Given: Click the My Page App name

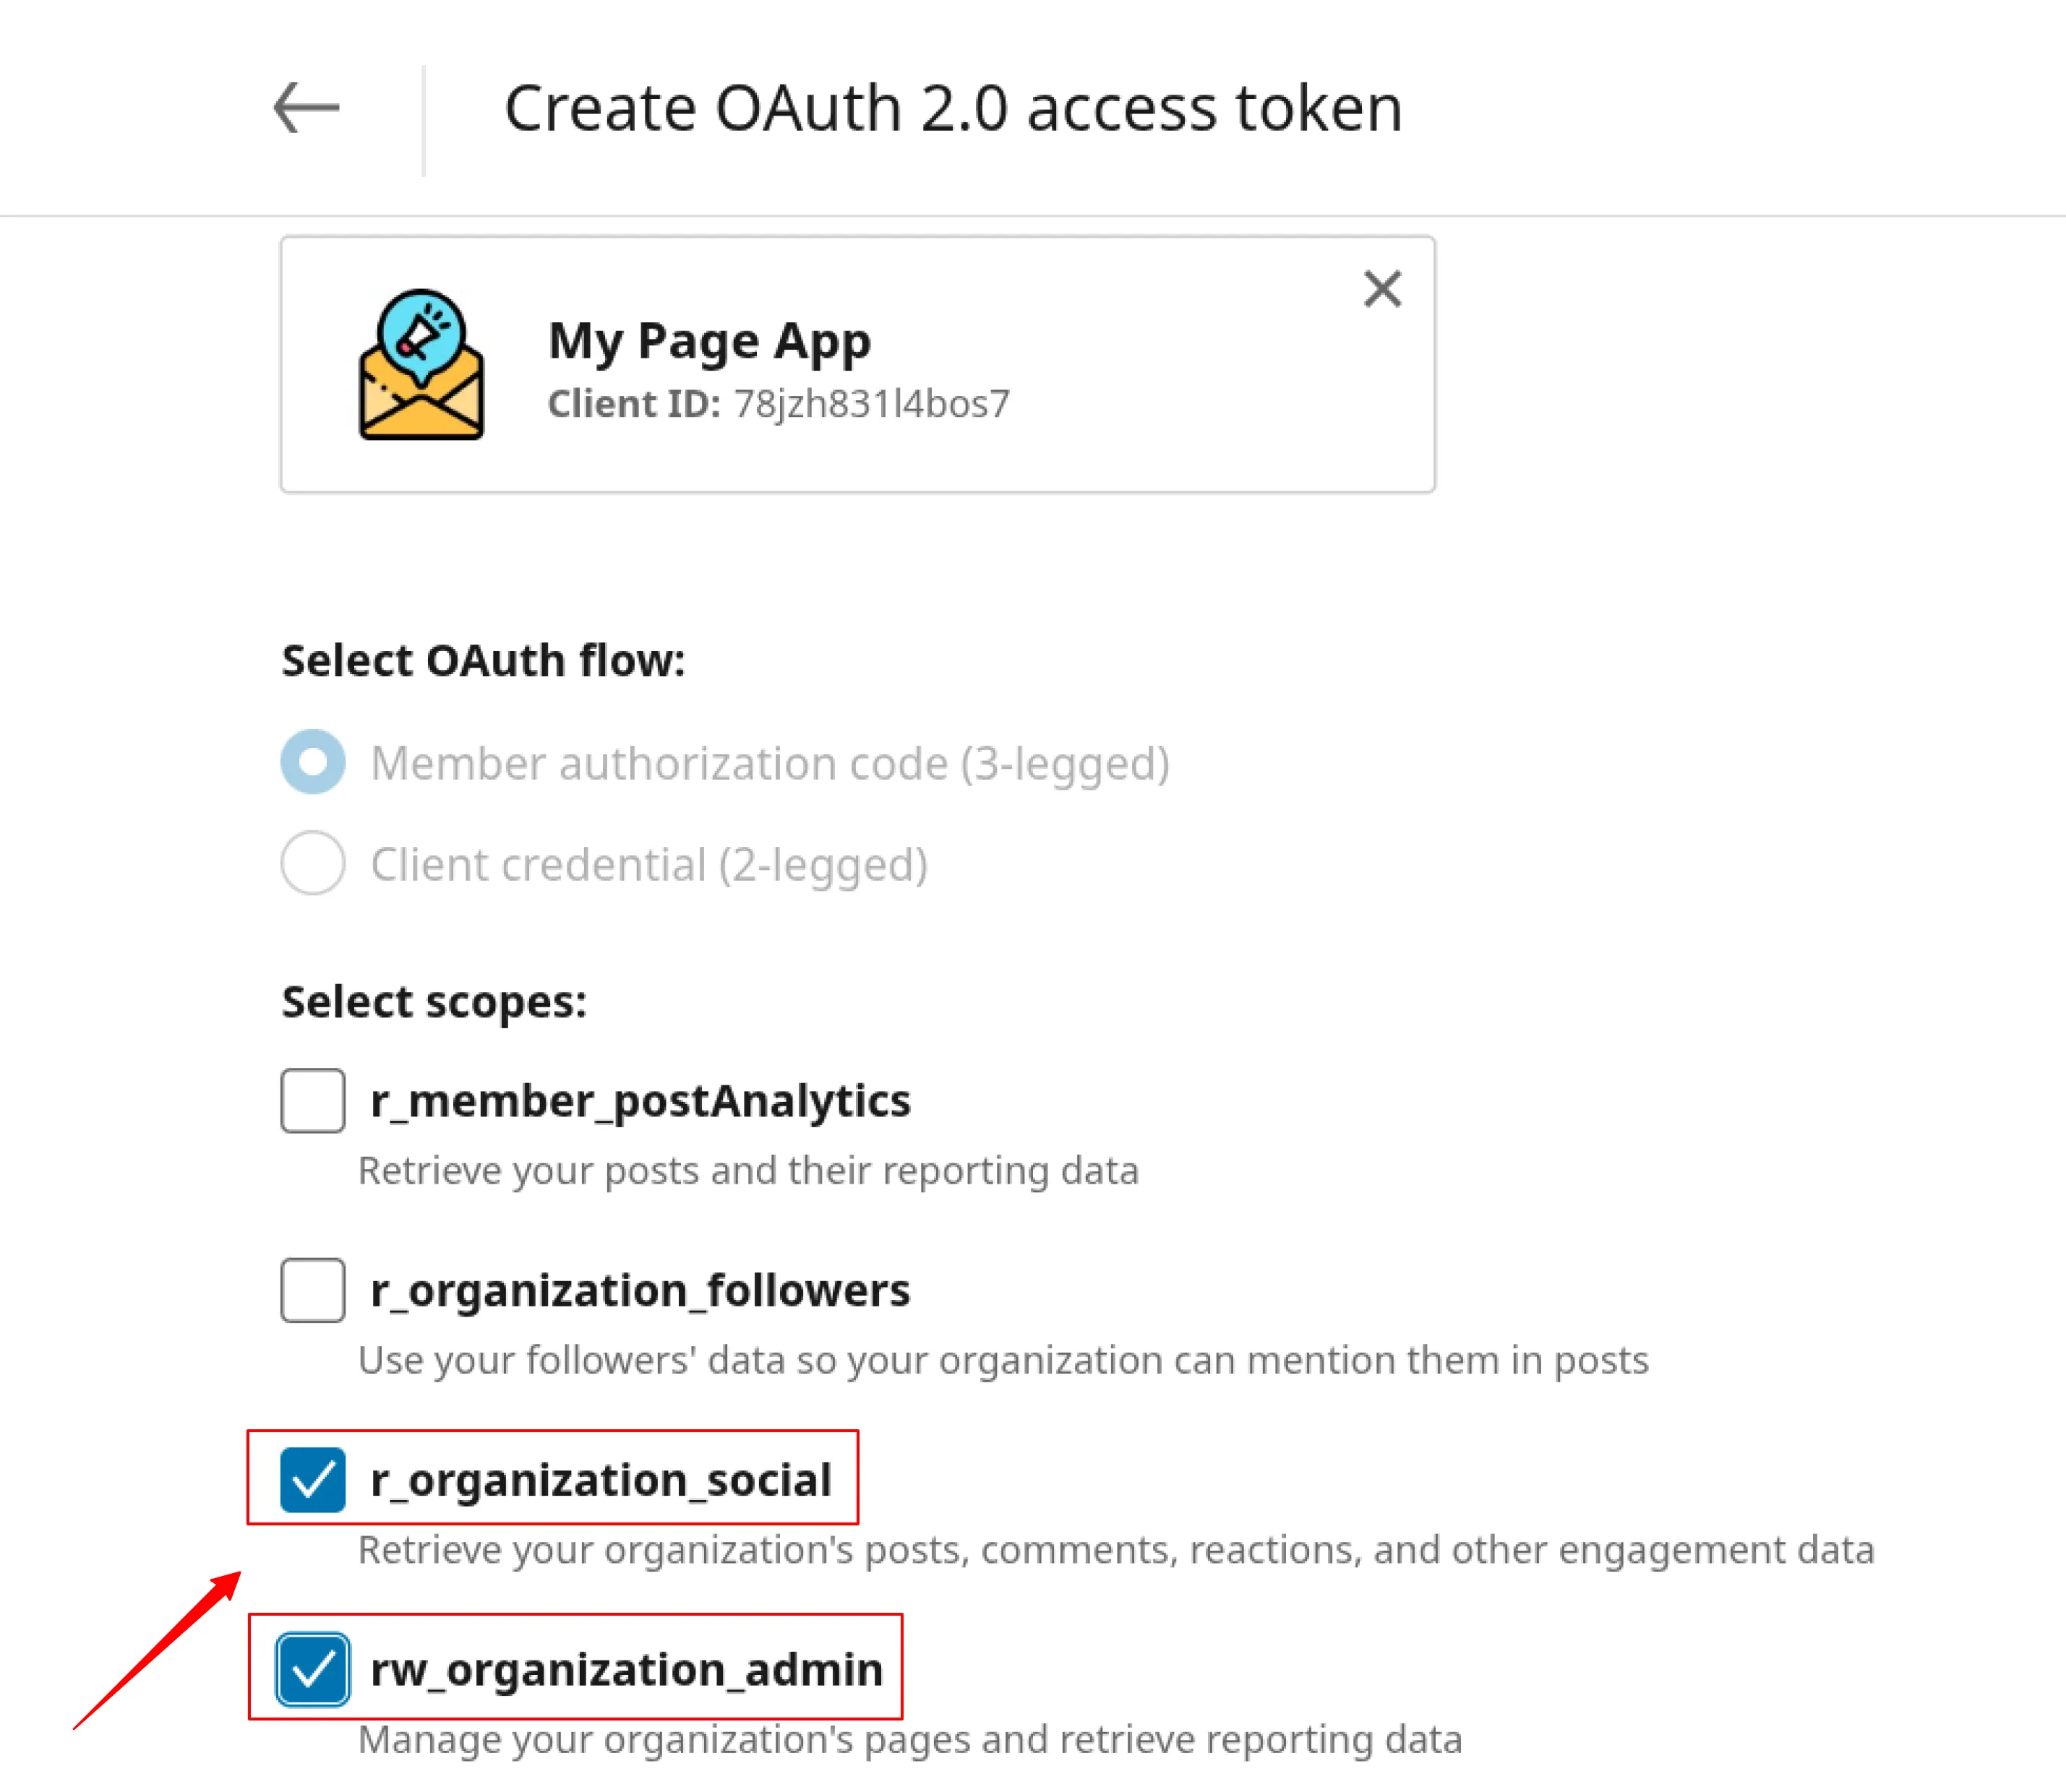Looking at the screenshot, I should coord(709,341).
